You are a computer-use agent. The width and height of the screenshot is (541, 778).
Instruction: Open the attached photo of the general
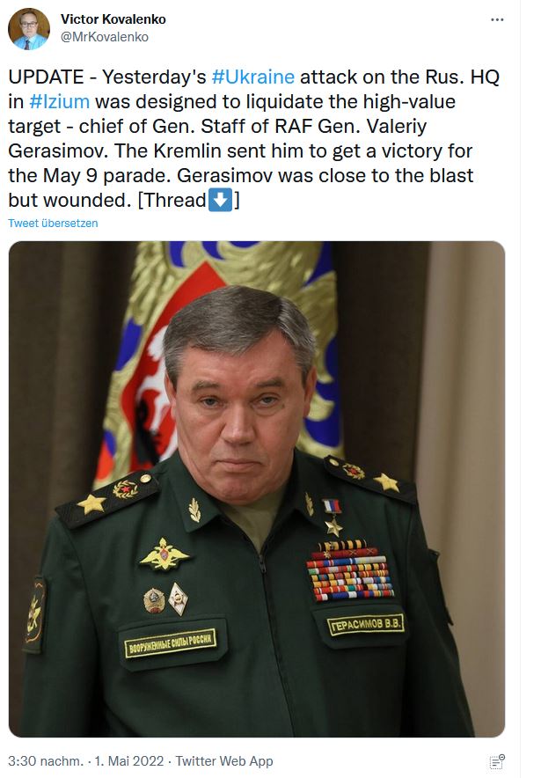(x=257, y=488)
